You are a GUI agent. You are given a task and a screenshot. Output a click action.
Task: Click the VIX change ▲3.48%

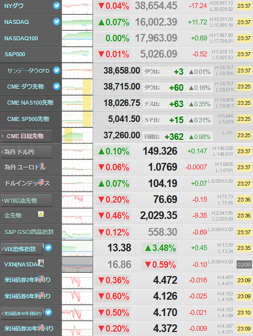[x=160, y=248]
